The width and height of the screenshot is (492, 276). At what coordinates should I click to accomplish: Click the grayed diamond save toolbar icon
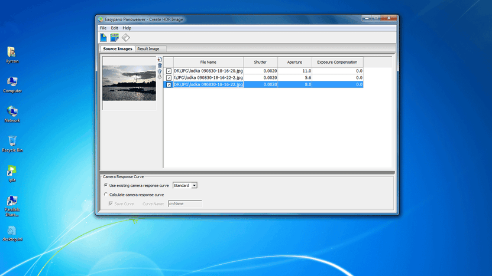coord(126,38)
